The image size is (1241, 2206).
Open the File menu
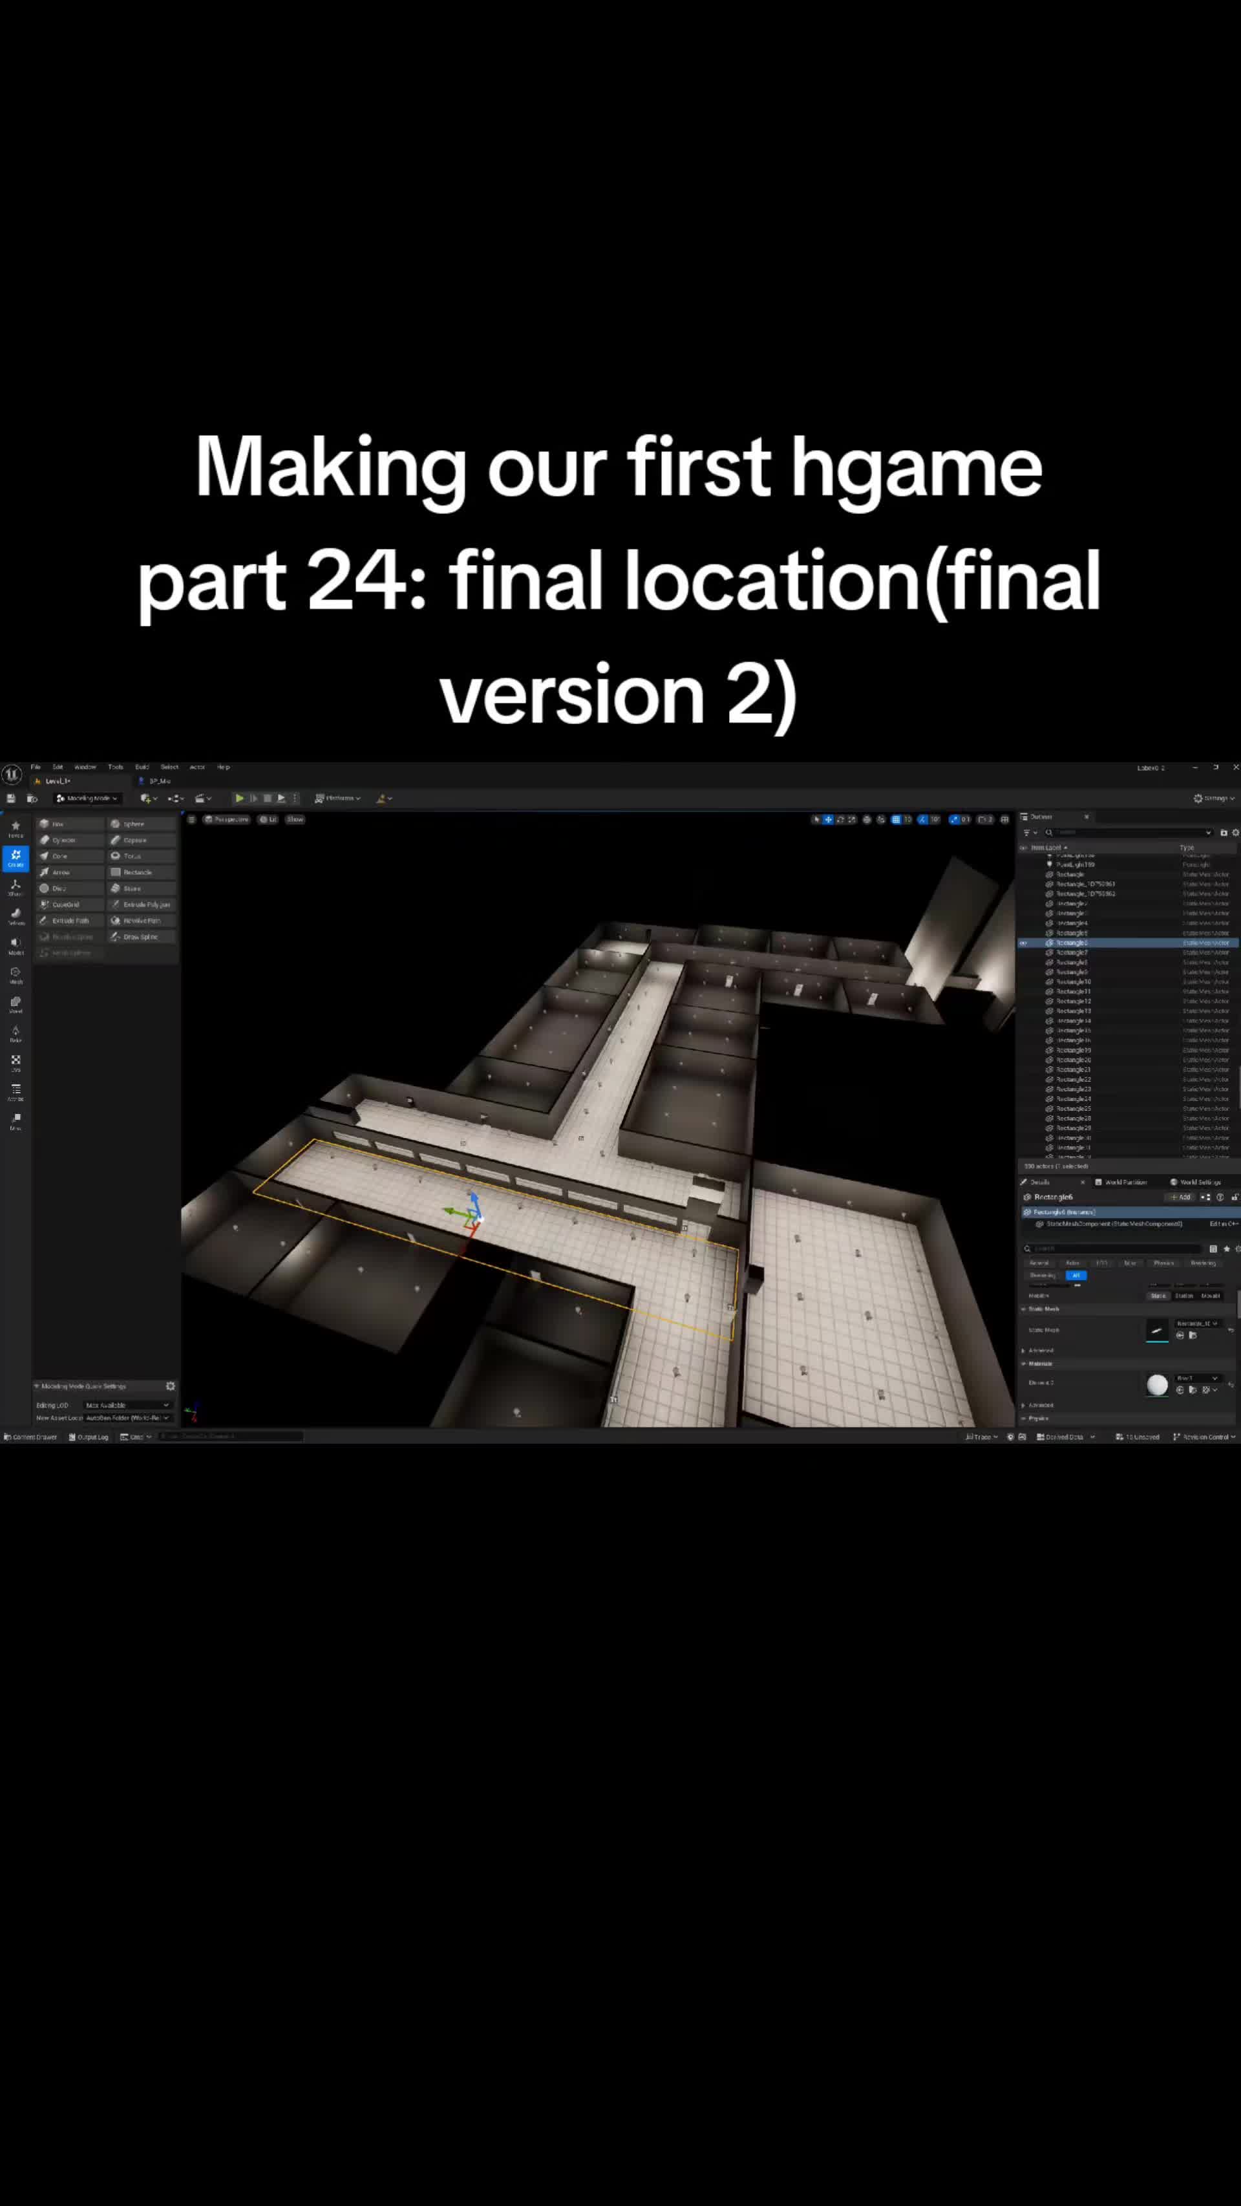pos(36,766)
